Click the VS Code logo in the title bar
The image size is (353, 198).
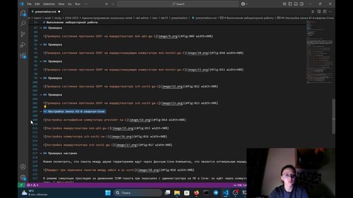click(22, 4)
